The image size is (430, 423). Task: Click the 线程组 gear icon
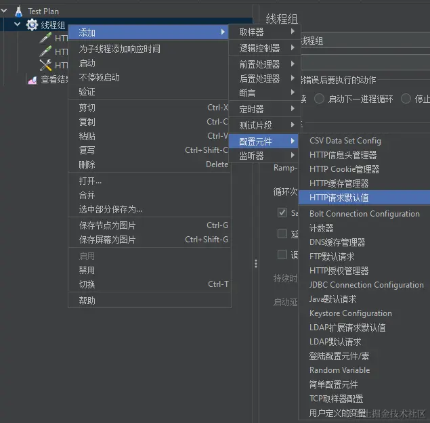pyautogui.click(x=32, y=25)
